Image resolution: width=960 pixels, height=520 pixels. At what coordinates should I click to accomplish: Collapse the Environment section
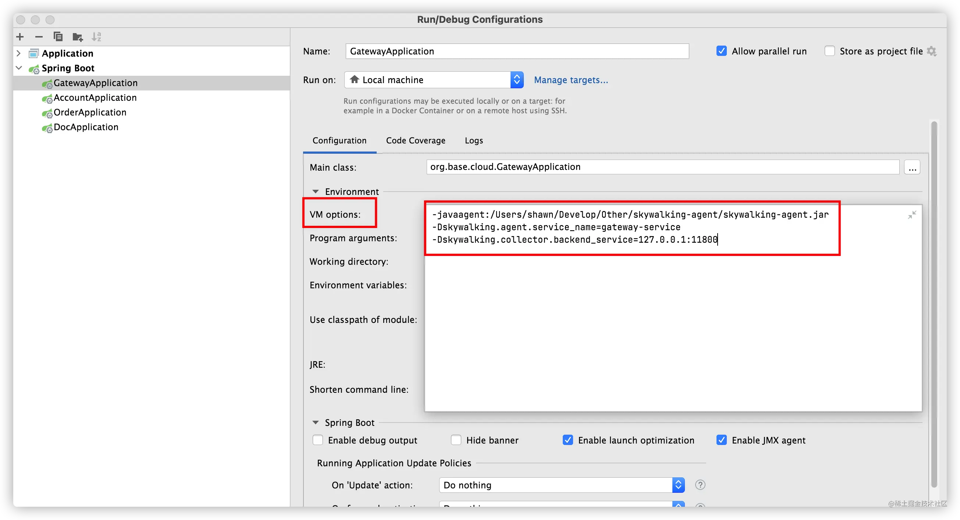click(x=315, y=192)
